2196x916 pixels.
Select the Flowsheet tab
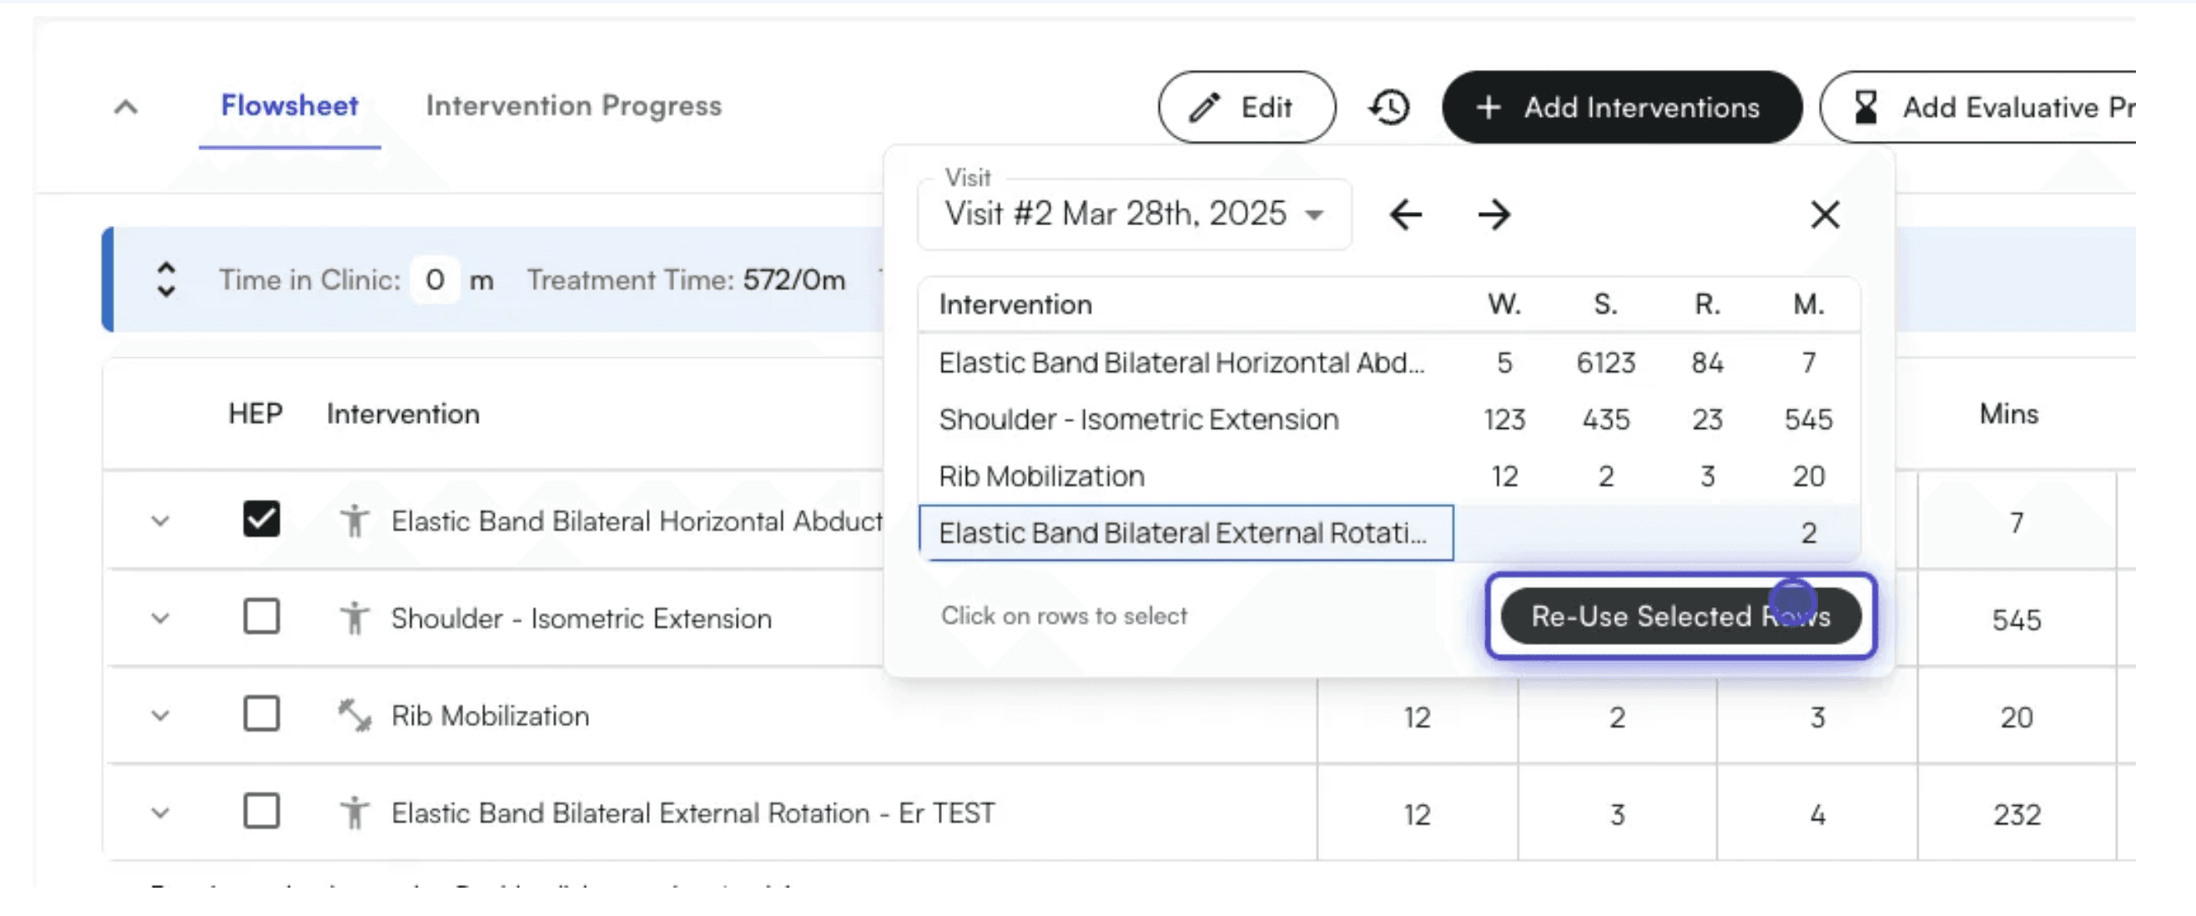point(289,106)
